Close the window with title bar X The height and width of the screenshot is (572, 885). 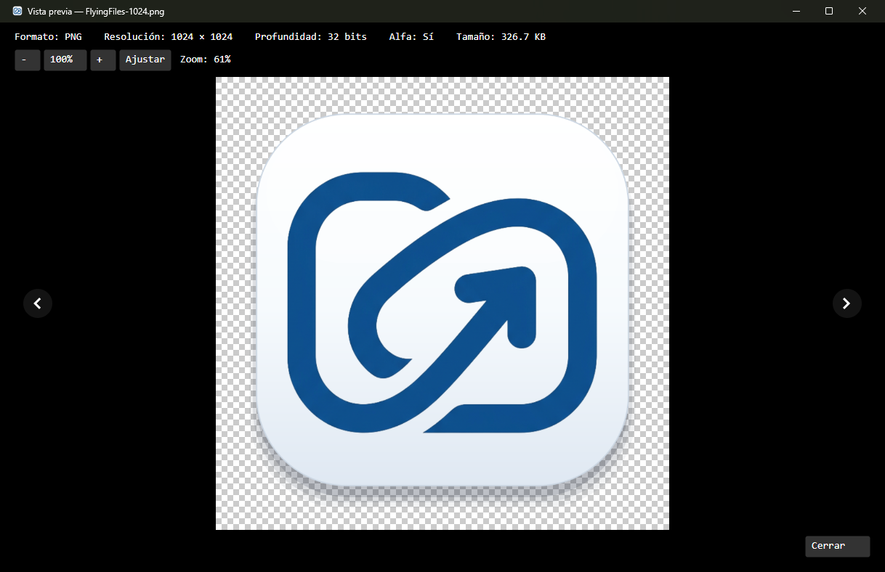point(862,11)
